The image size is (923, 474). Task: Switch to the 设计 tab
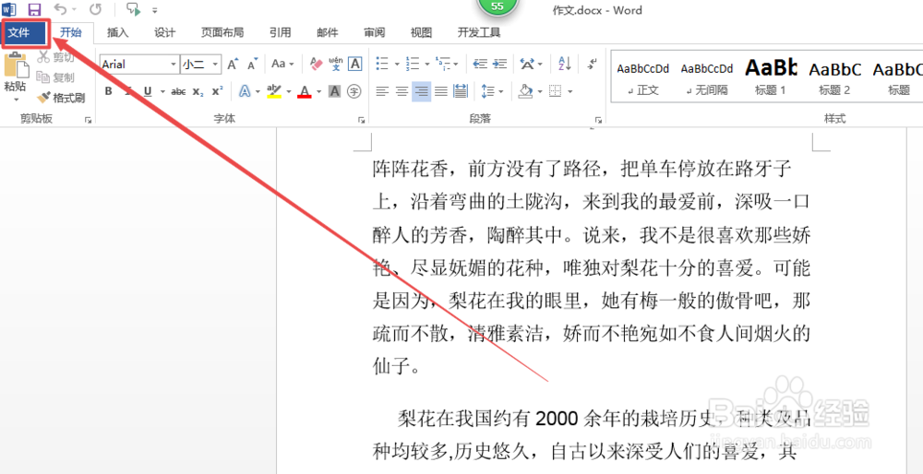coord(165,32)
